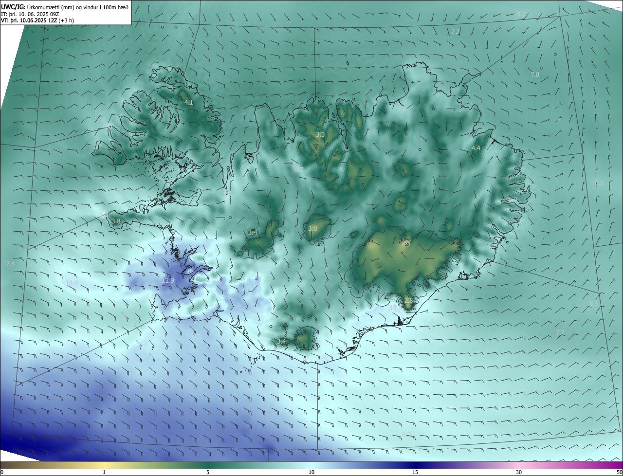Click the '30' tick on the color scale
623x476 pixels.
coord(519,472)
